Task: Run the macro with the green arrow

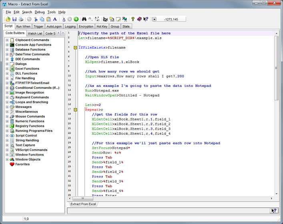Action: point(76,19)
